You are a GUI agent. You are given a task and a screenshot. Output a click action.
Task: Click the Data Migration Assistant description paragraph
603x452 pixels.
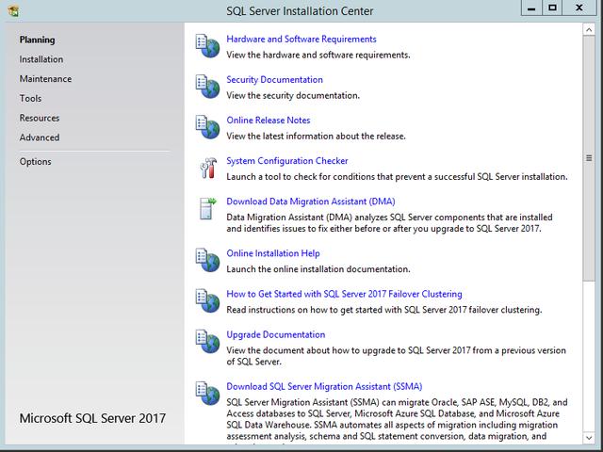tap(389, 223)
